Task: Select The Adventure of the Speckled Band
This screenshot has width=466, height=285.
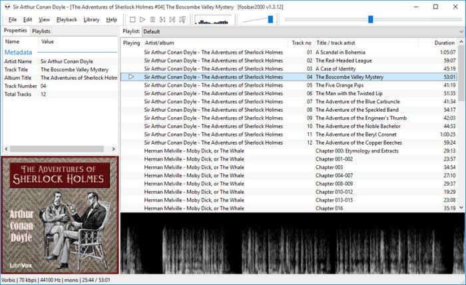Action: (288, 110)
